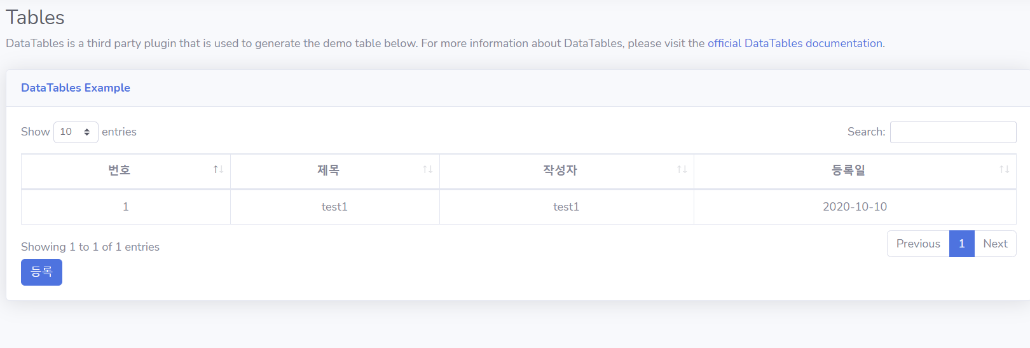
Task: Select the test1 author cell
Action: pos(566,207)
